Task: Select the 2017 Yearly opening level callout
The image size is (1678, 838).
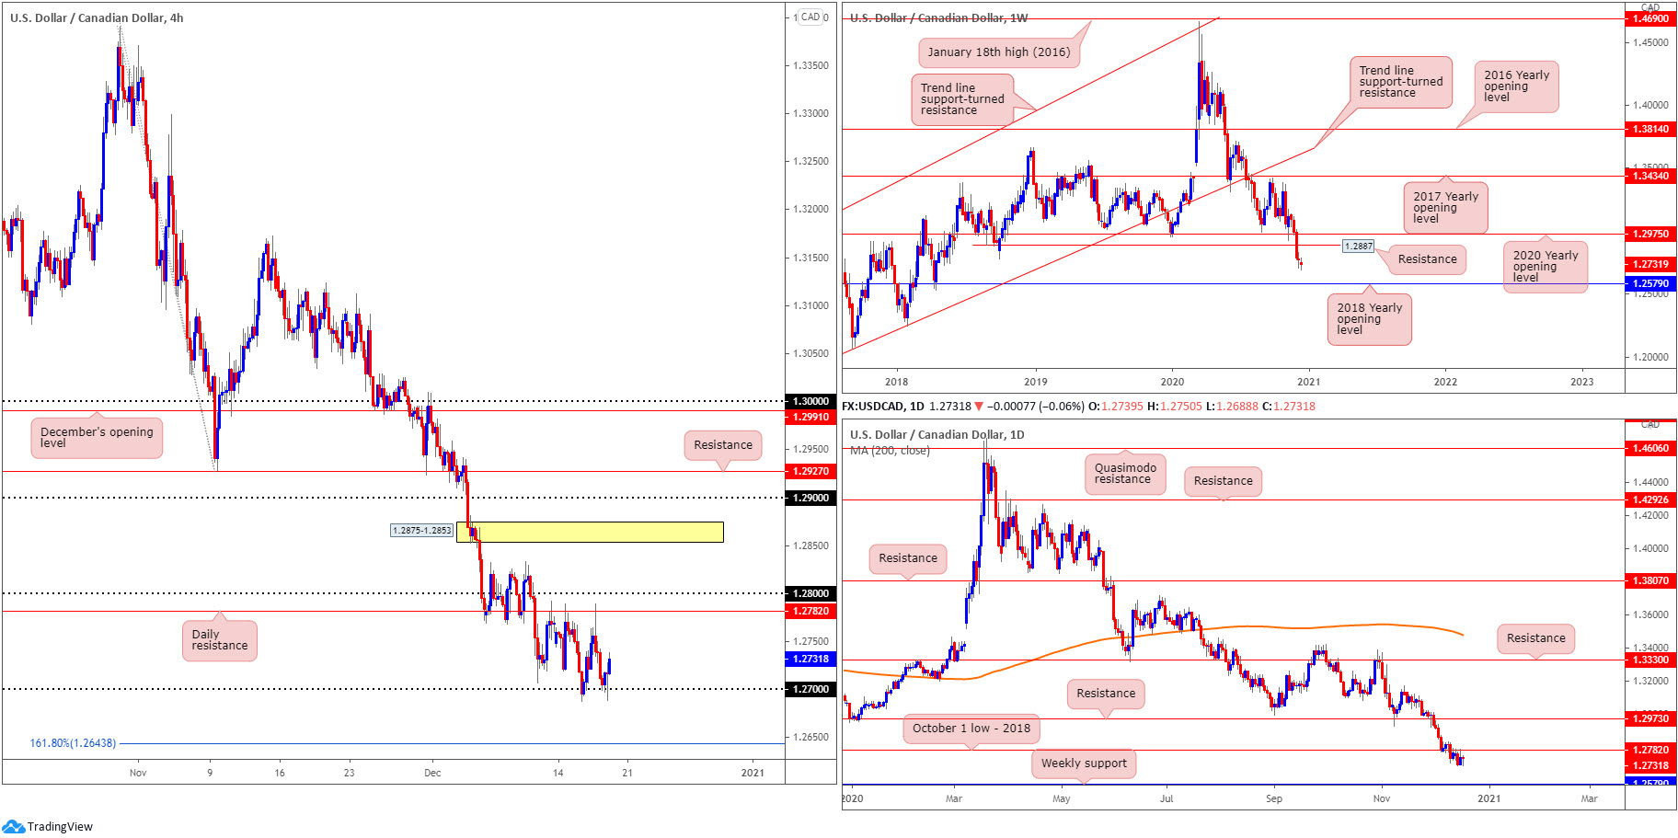Action: click(x=1445, y=208)
